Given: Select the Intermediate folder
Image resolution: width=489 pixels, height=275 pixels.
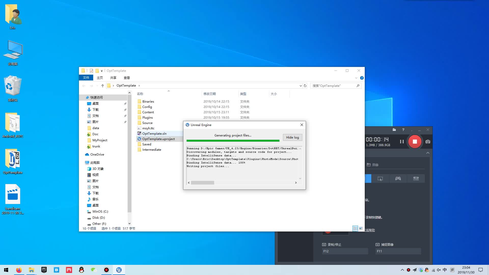Looking at the screenshot, I should point(152,149).
